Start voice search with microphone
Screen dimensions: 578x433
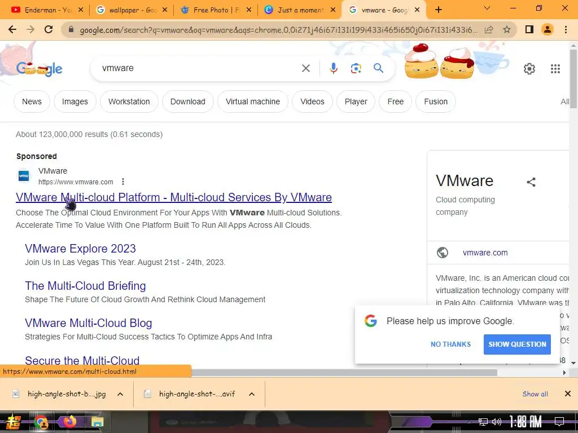tap(334, 68)
